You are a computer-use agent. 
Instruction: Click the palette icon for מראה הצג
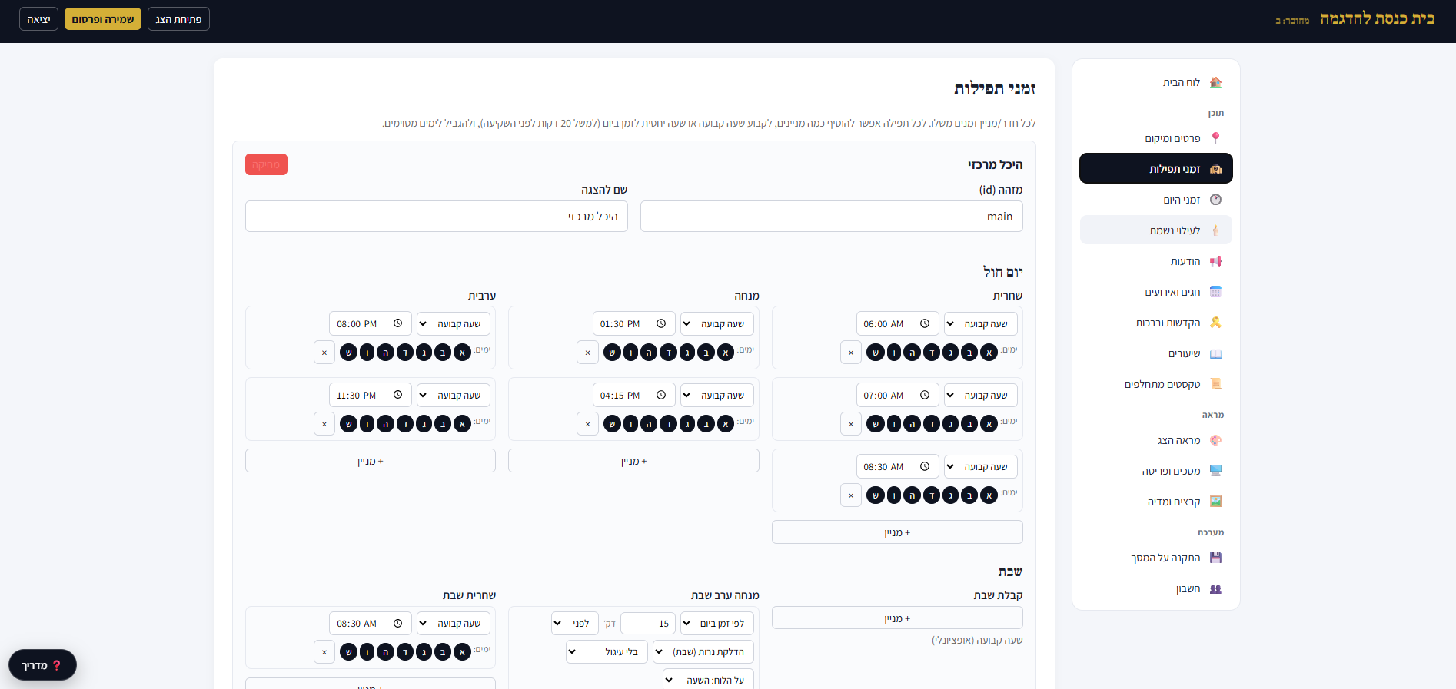[x=1215, y=440]
